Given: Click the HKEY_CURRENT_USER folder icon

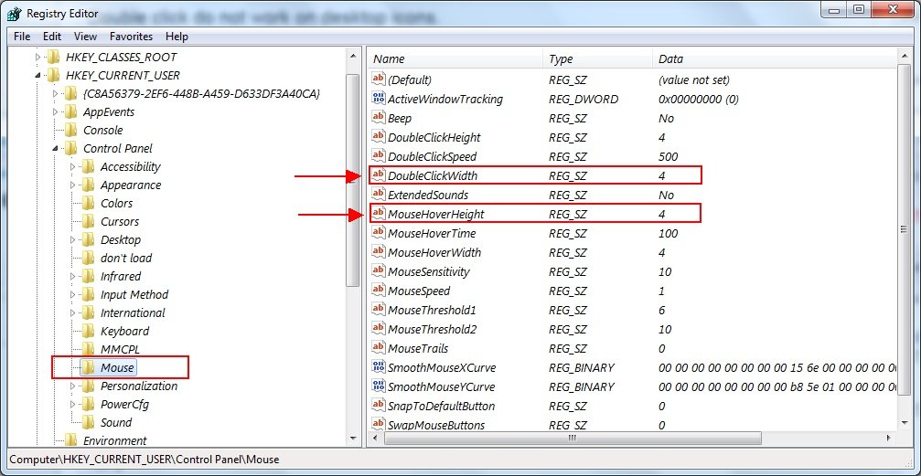Looking at the screenshot, I should (x=54, y=75).
